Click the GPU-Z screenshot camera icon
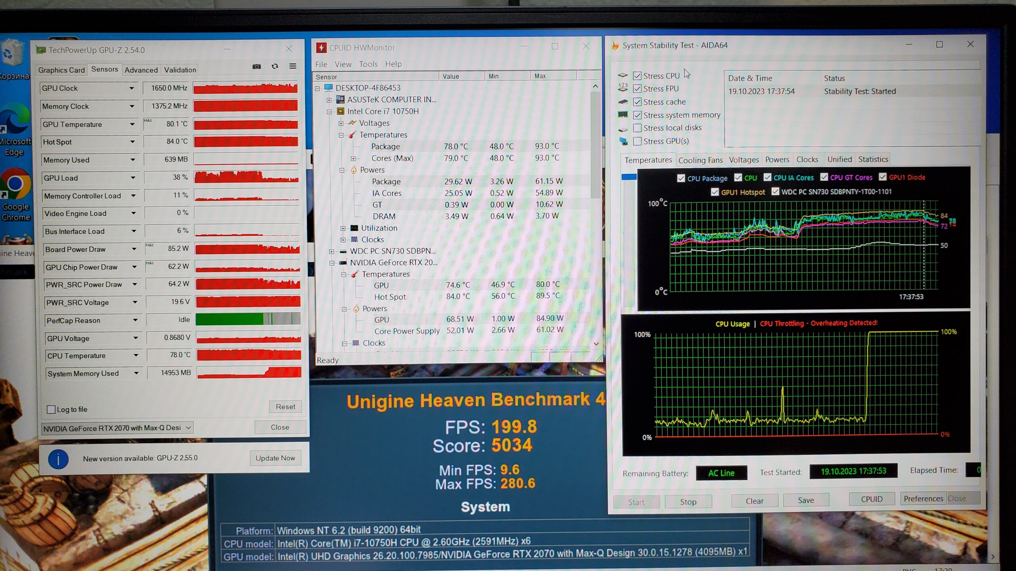This screenshot has height=571, width=1016. click(257, 66)
